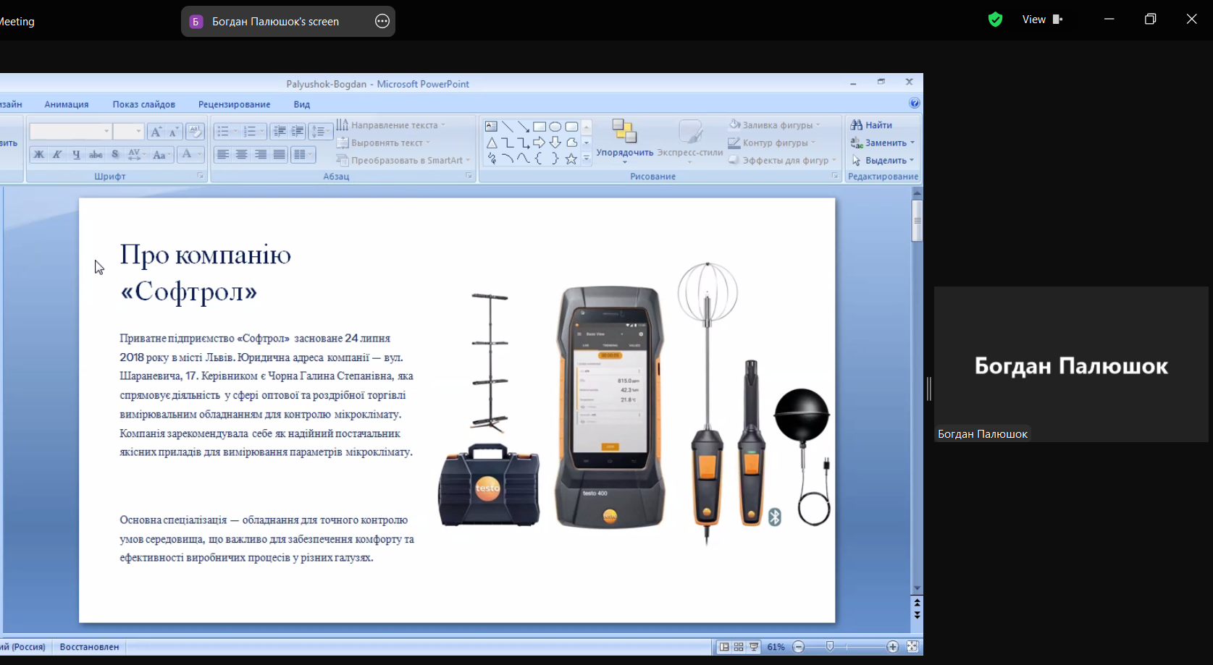Click the zoom slider handle
The width and height of the screenshot is (1213, 665).
coord(830,646)
